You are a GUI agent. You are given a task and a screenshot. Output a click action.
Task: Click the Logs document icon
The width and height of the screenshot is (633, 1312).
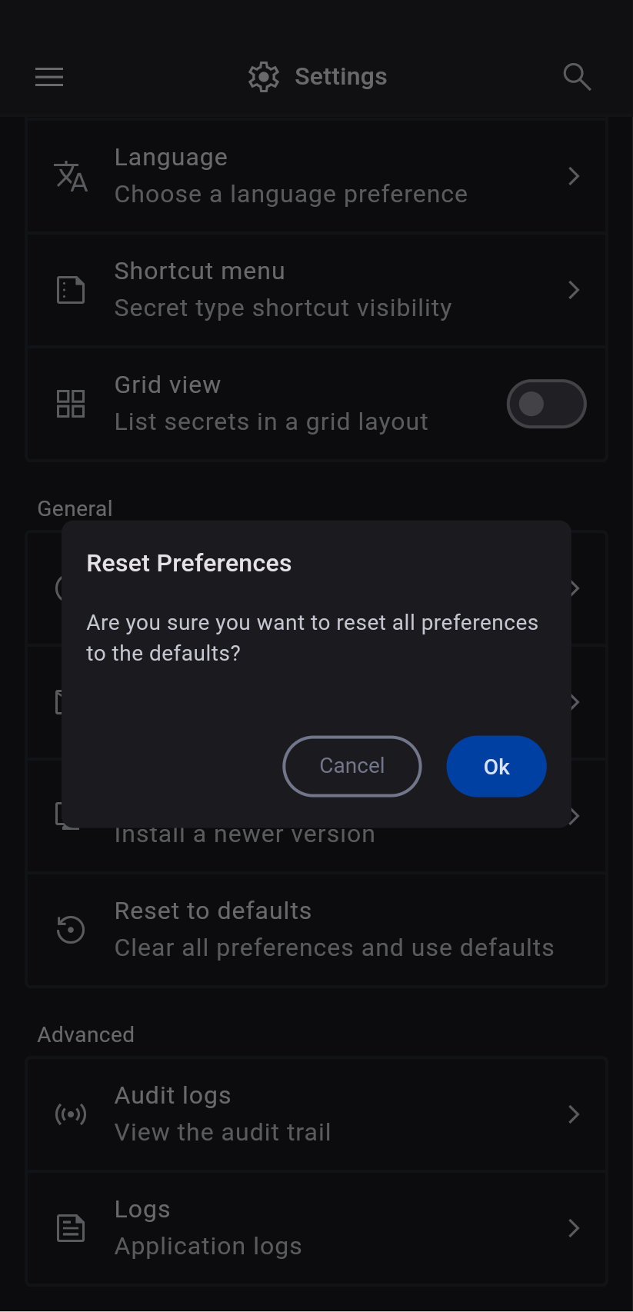(71, 1227)
